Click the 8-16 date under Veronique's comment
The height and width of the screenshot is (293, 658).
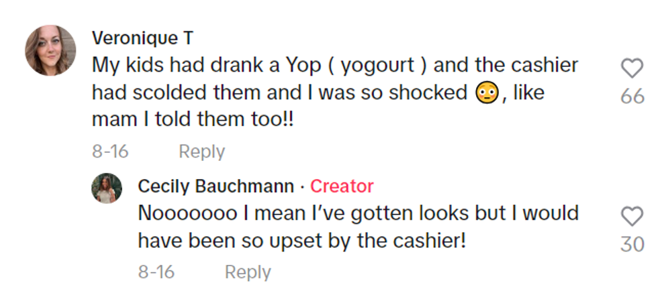(x=110, y=152)
